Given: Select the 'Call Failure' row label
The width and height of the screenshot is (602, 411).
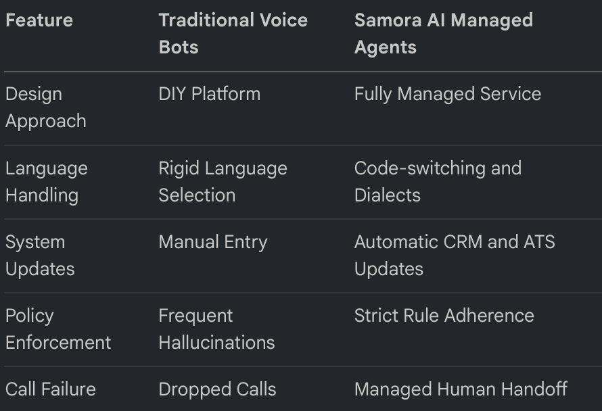Looking at the screenshot, I should (x=51, y=389).
